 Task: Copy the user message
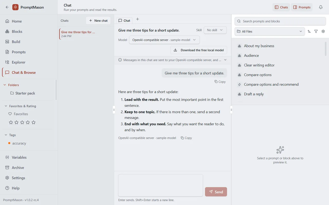(220, 82)
